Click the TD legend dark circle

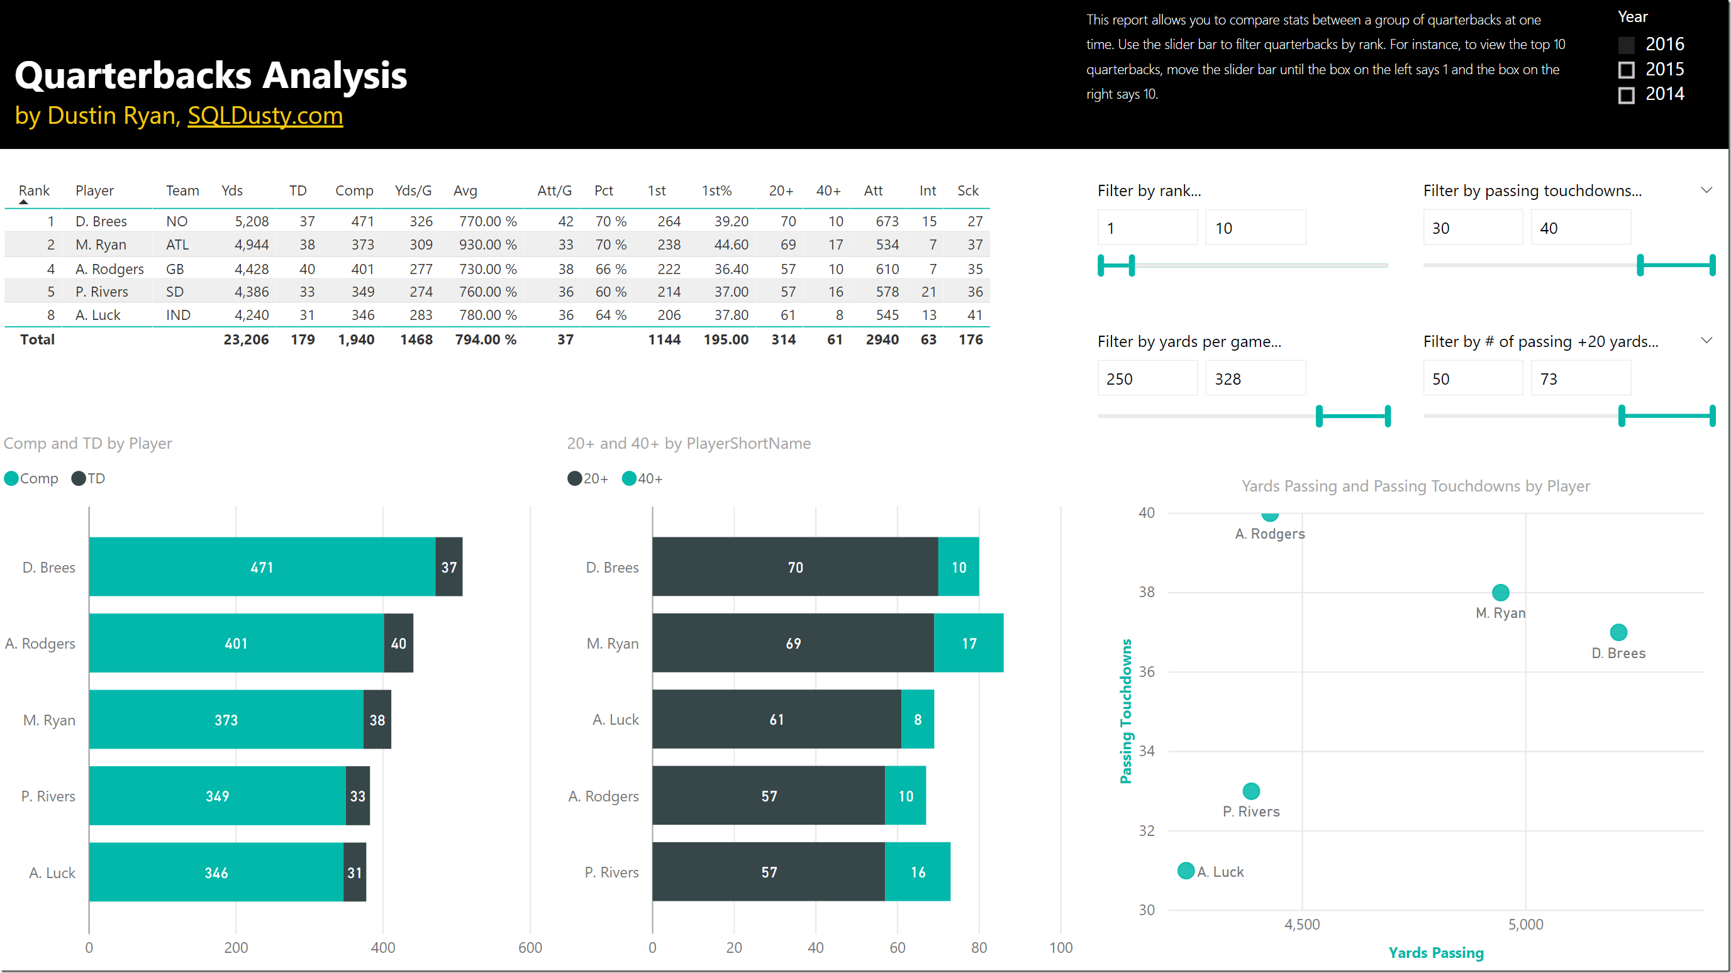(79, 478)
